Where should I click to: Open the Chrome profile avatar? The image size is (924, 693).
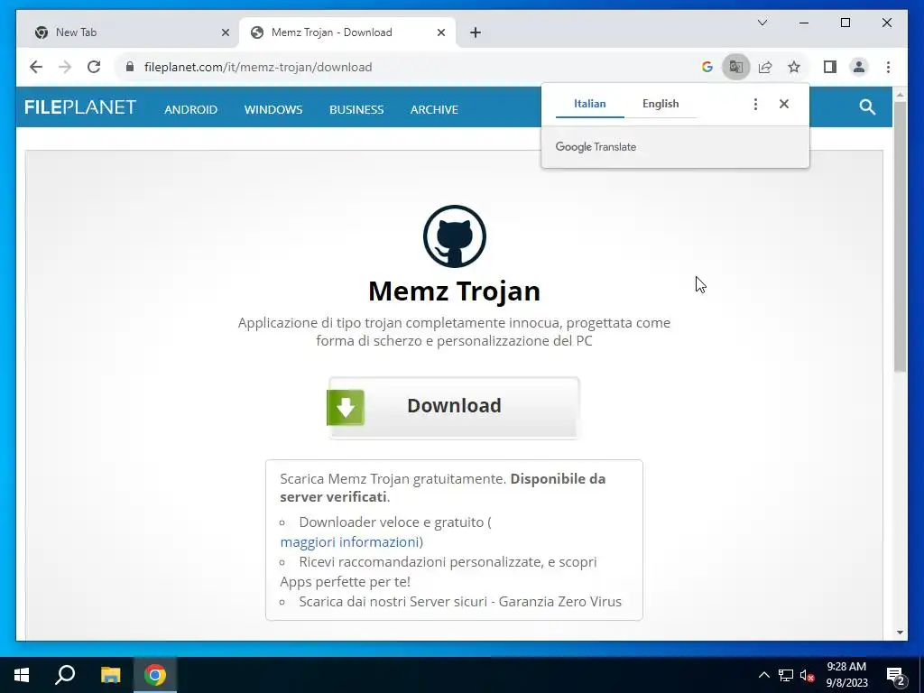[859, 67]
